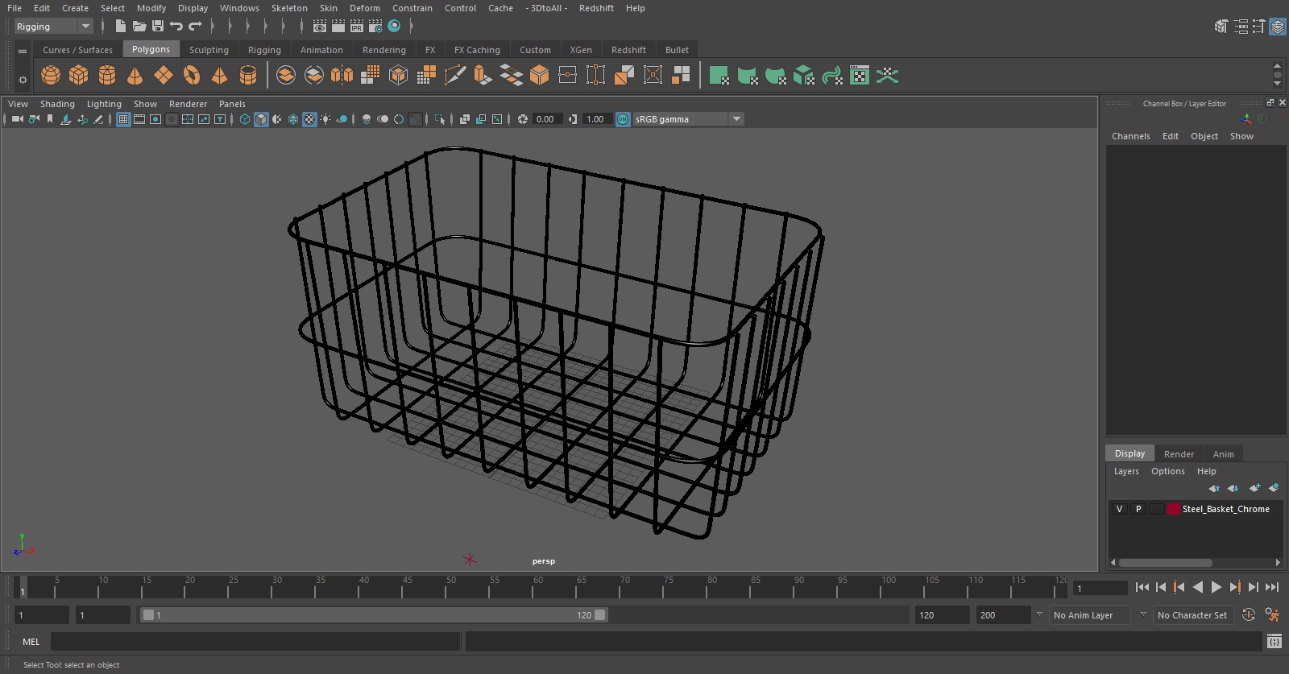Click the Undo arrow icon
The width and height of the screenshot is (1289, 674).
[176, 27]
